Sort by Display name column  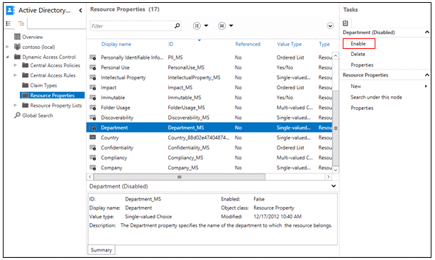click(116, 45)
